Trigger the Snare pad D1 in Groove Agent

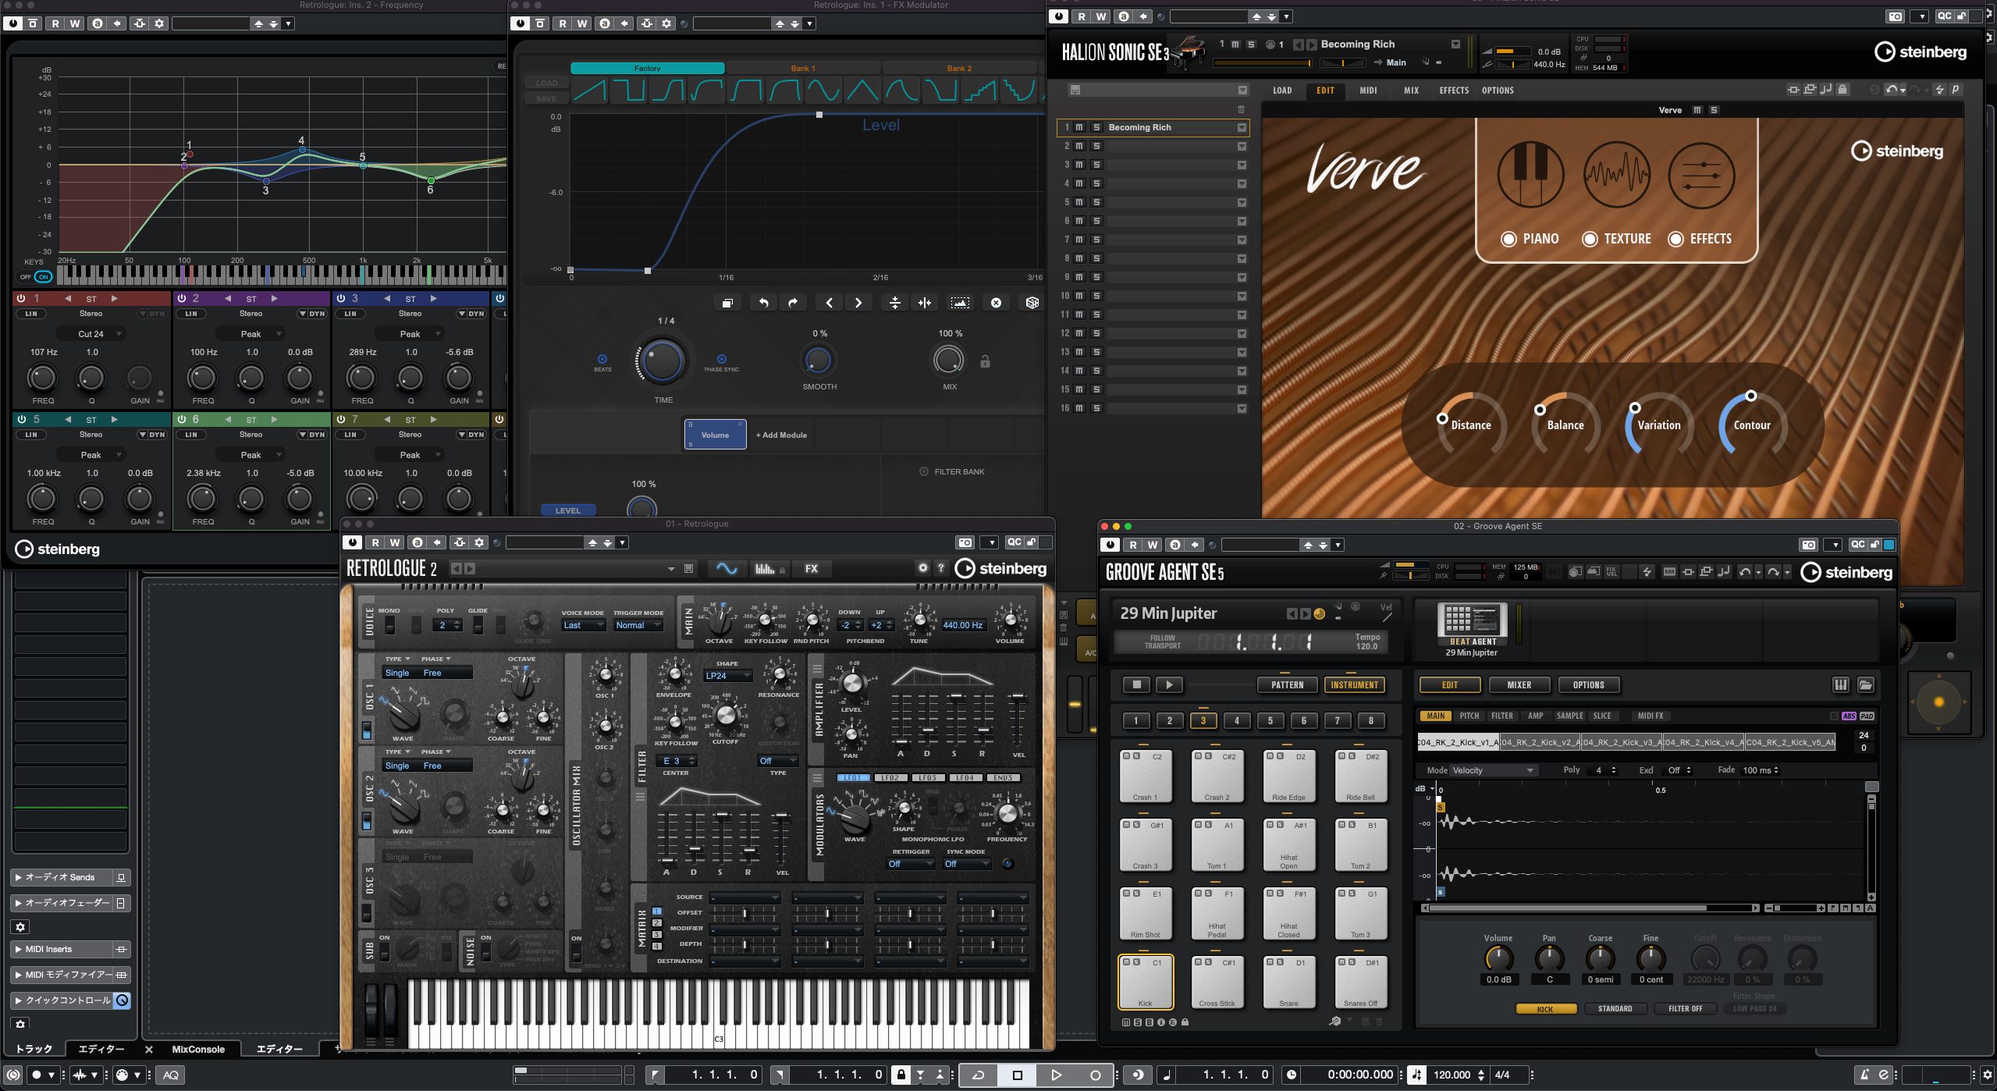point(1288,982)
